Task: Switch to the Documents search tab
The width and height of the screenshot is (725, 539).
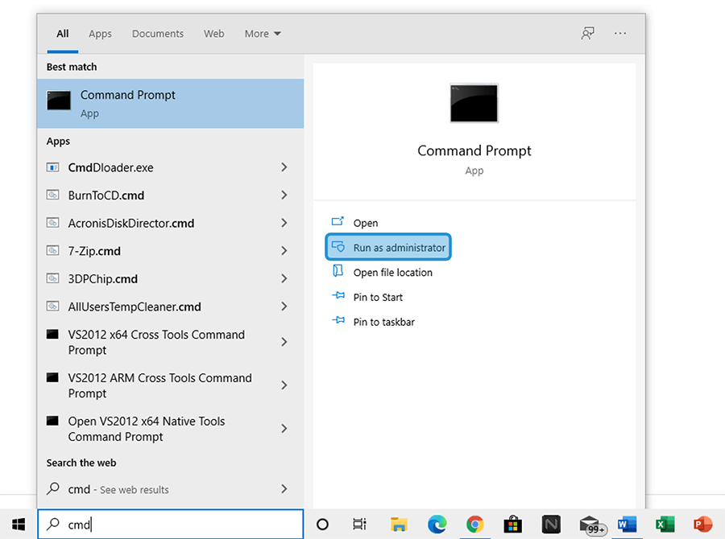Action: pyautogui.click(x=158, y=34)
